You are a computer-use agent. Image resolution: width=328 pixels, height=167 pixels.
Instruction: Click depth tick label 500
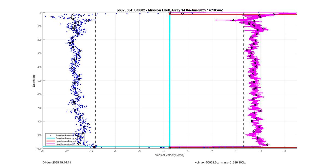point(39,81)
